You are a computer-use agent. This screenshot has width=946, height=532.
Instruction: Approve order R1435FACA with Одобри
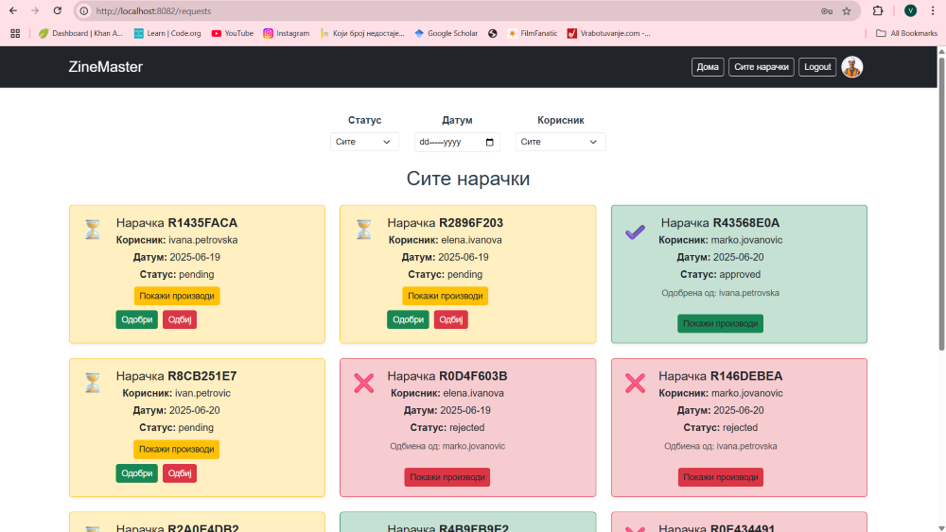pyautogui.click(x=137, y=319)
